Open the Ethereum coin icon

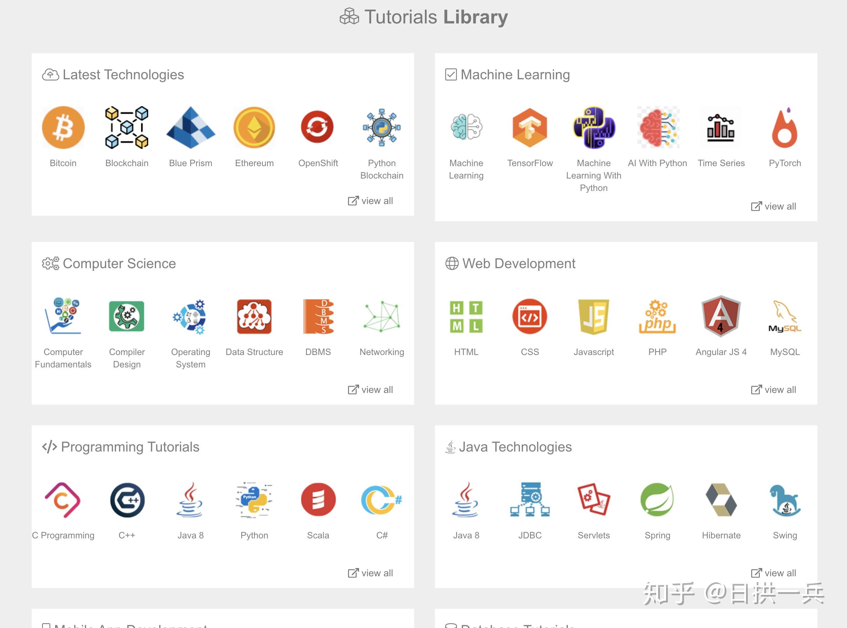[x=254, y=127]
